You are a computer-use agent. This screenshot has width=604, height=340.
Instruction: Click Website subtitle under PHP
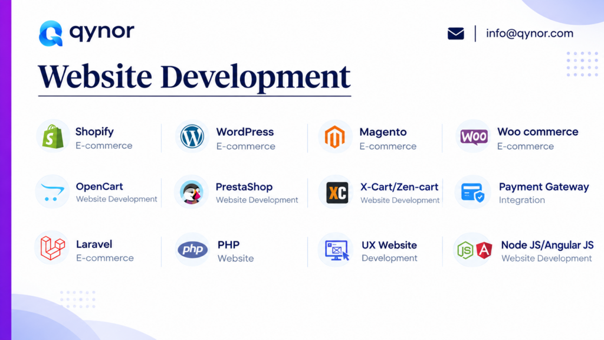pos(236,259)
